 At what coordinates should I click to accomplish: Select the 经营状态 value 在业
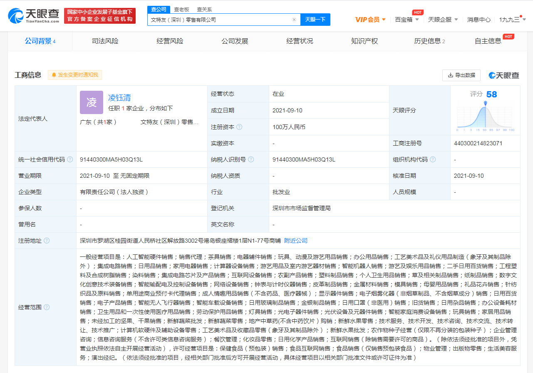(278, 94)
